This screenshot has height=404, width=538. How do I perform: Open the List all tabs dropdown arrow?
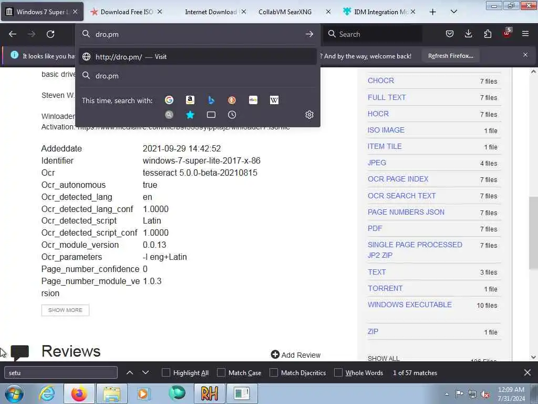click(453, 12)
